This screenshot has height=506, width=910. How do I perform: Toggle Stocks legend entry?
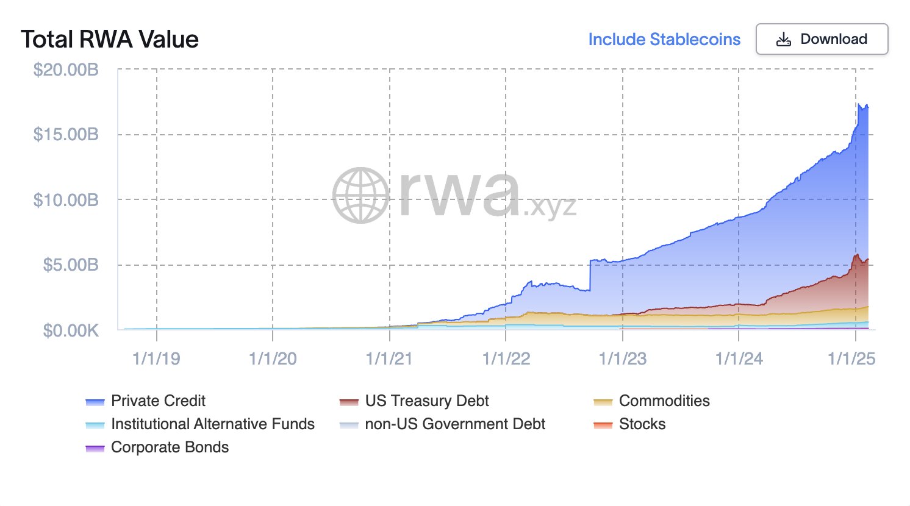point(642,424)
